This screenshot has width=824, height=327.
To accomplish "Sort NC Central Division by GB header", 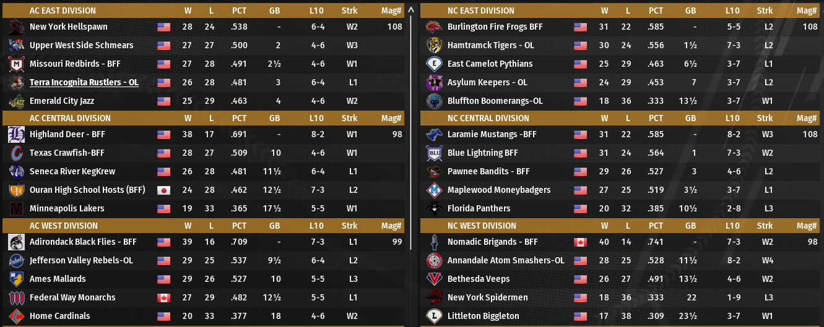I will 690,118.
